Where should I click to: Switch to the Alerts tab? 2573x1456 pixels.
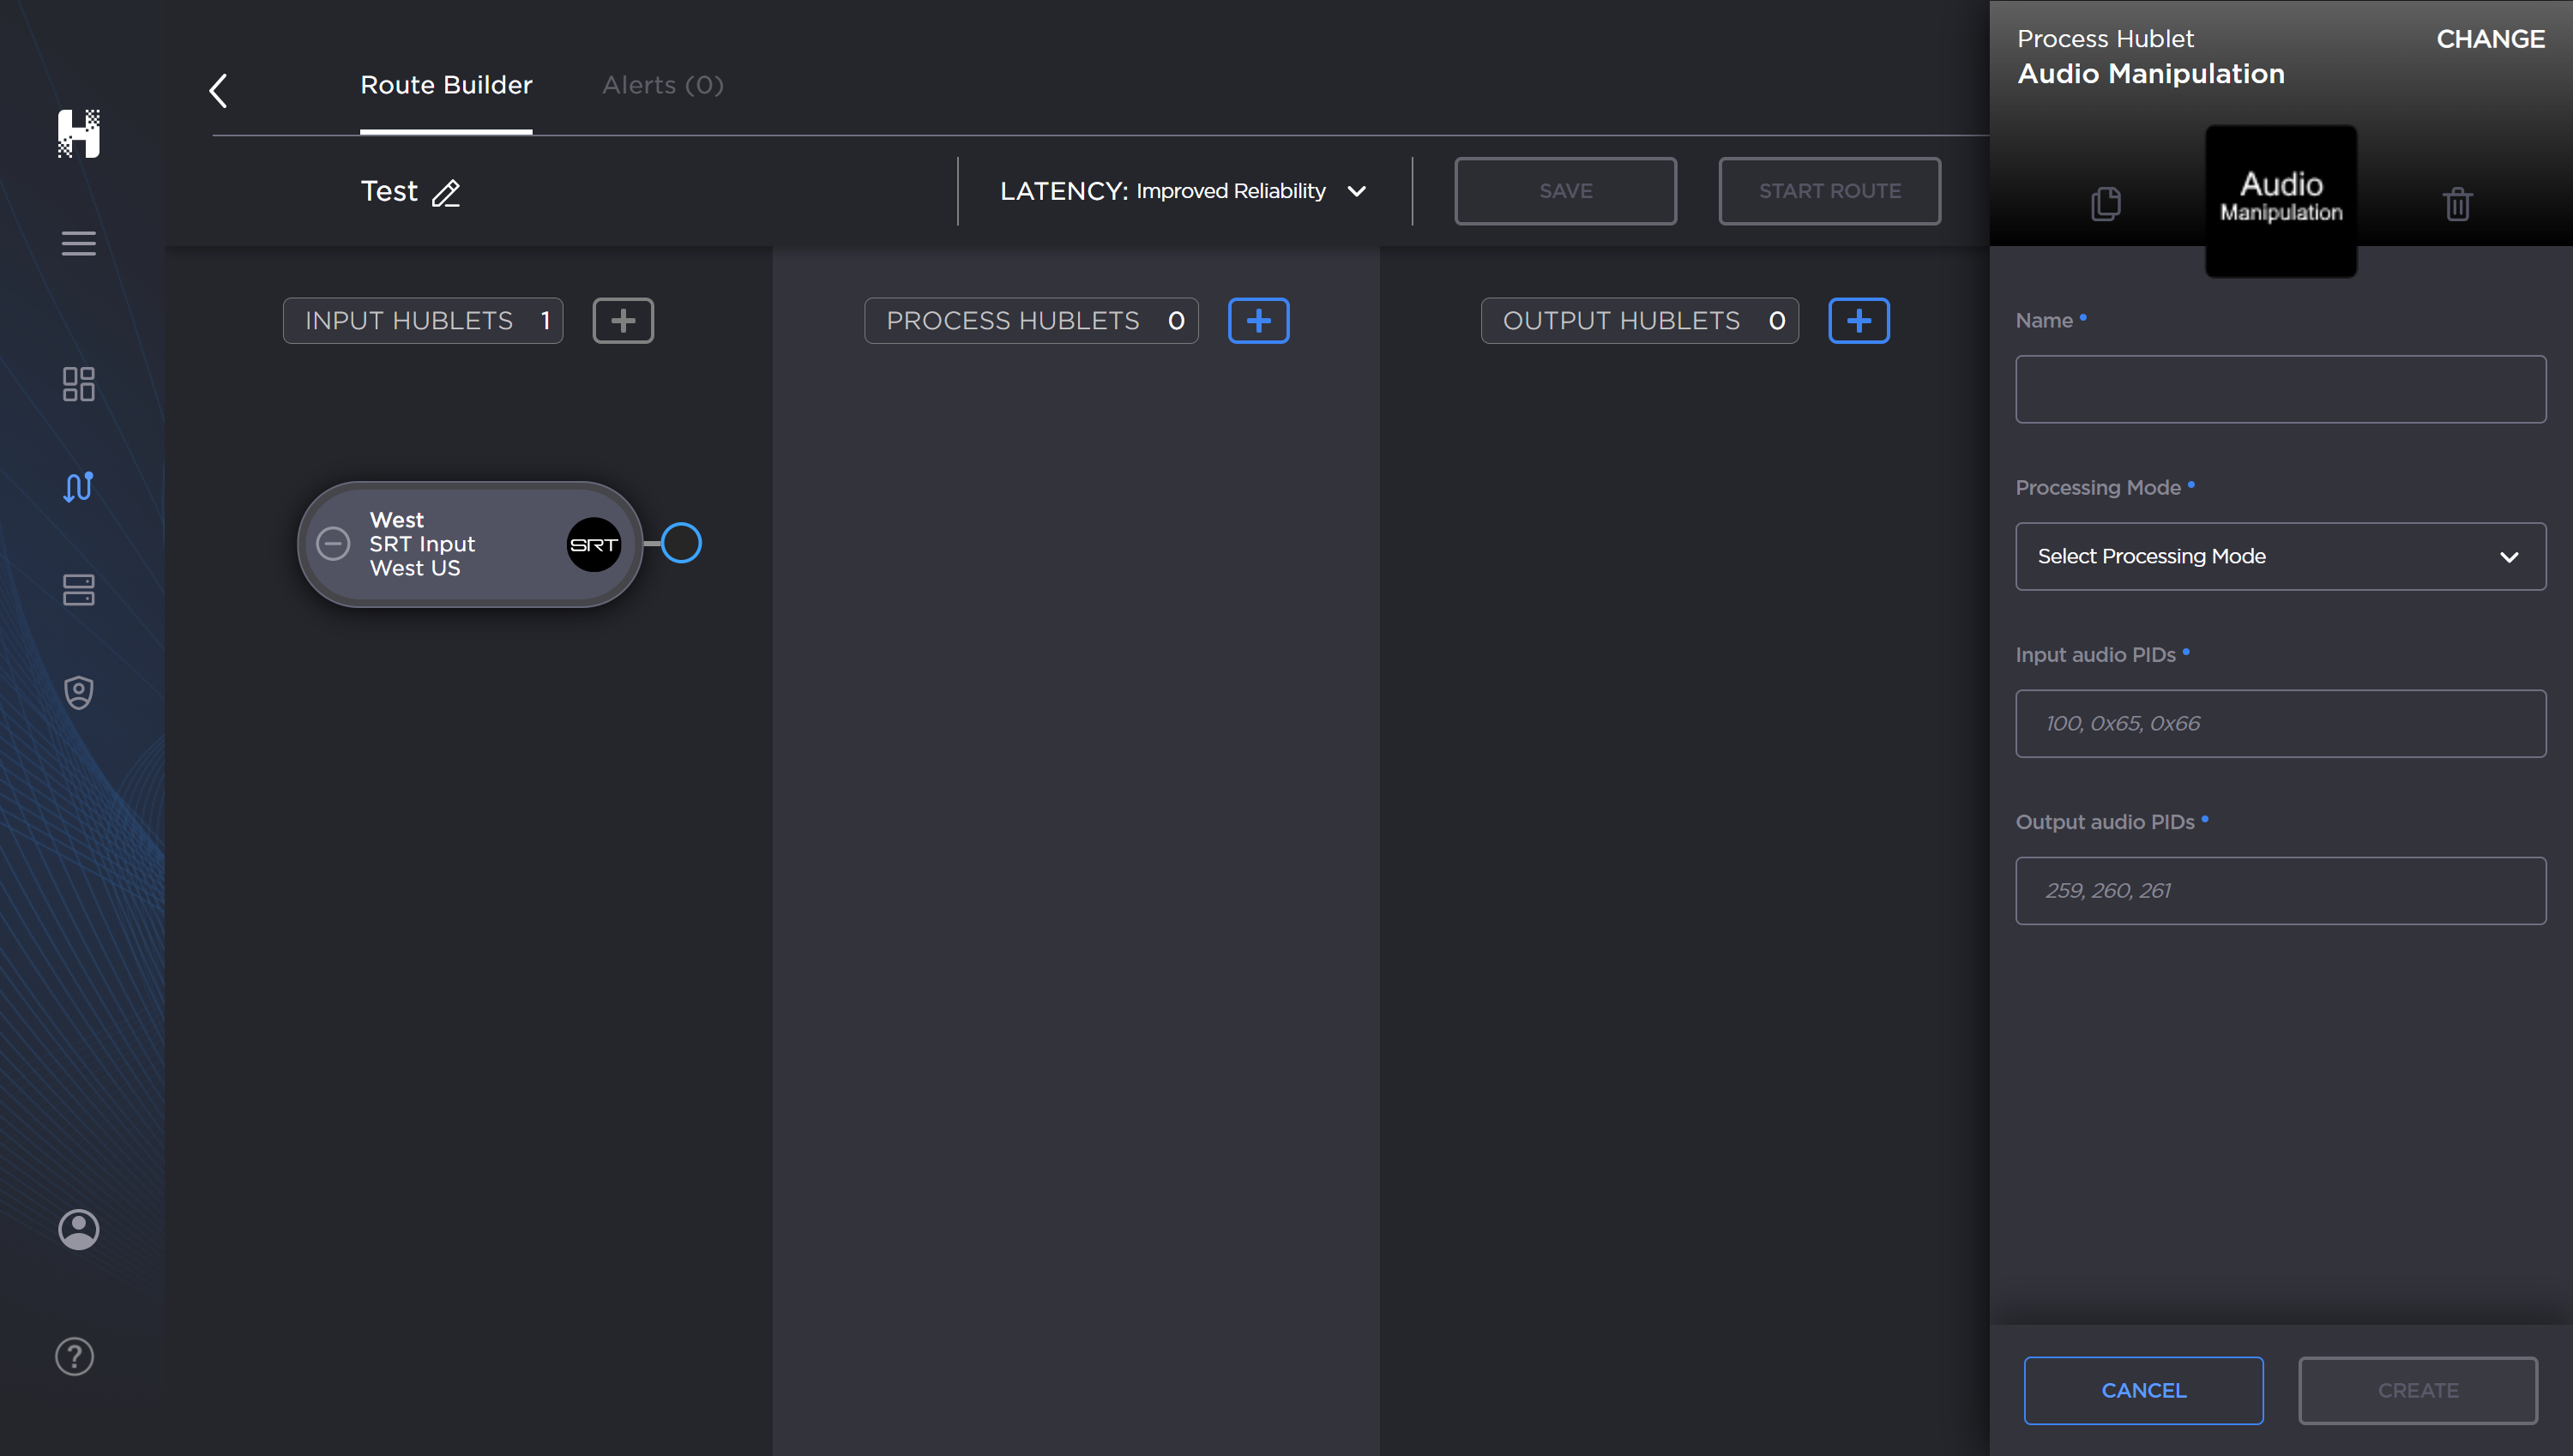click(x=661, y=85)
